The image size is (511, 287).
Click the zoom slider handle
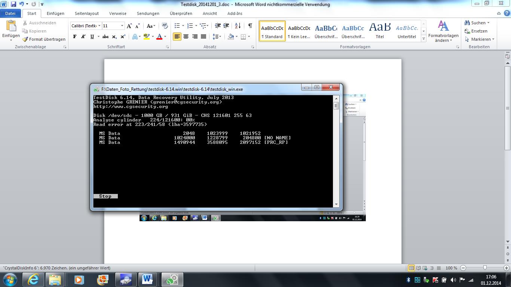coord(485,268)
